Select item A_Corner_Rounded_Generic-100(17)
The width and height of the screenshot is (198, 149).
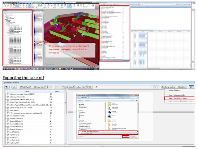(22, 94)
